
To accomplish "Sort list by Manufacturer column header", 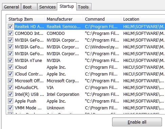I will tap(64, 19).
